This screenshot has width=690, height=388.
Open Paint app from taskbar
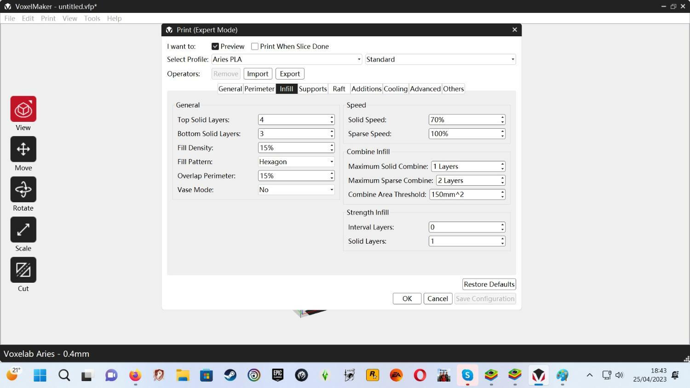click(x=562, y=376)
